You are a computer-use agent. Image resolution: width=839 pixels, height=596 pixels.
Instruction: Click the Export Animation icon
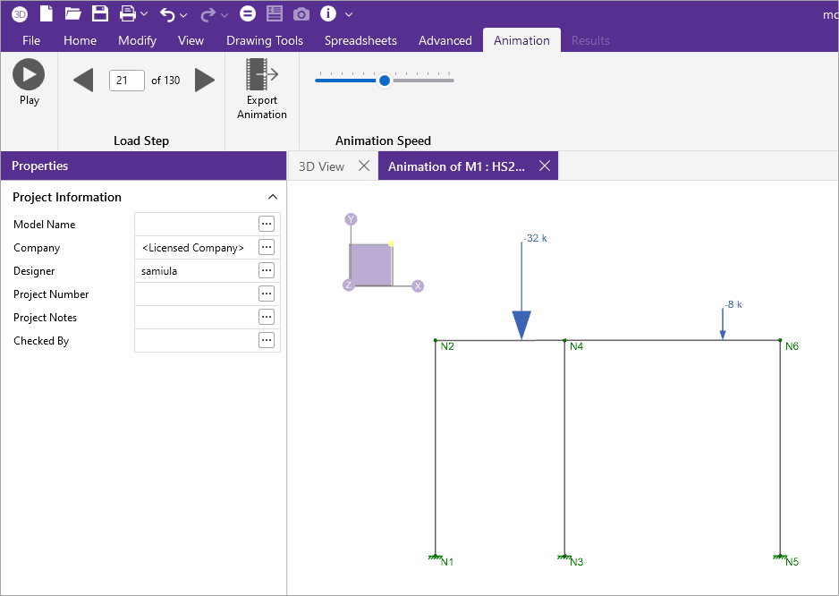(262, 75)
